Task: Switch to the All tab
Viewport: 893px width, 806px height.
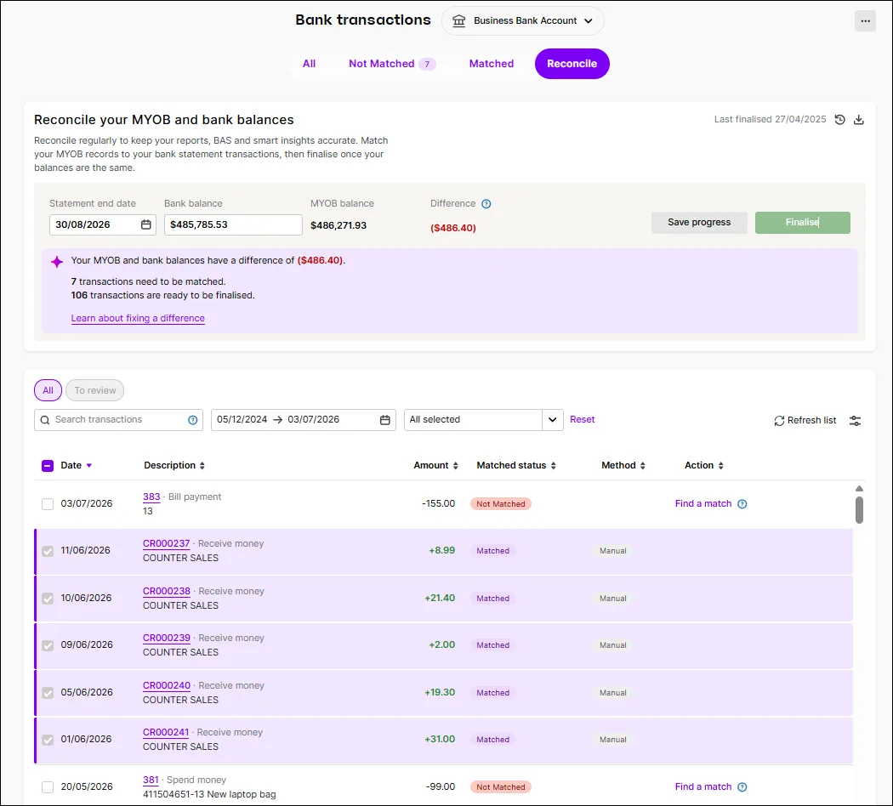Action: click(x=309, y=64)
